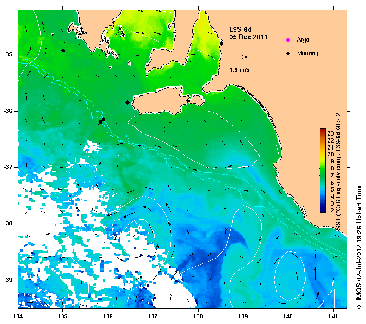Viewport: 366px width, 324px height.
Task: Click the color bar value '20'
Action: coord(330,154)
